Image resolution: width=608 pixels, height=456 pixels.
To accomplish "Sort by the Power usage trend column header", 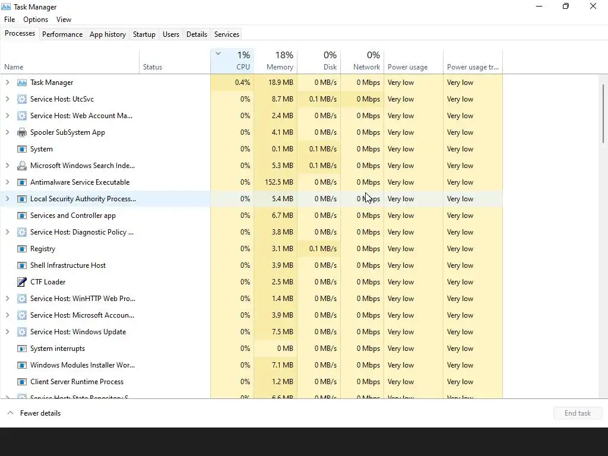I will tap(473, 62).
